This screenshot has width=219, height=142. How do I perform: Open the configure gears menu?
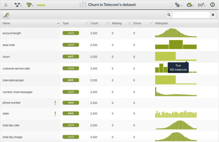click(178, 5)
